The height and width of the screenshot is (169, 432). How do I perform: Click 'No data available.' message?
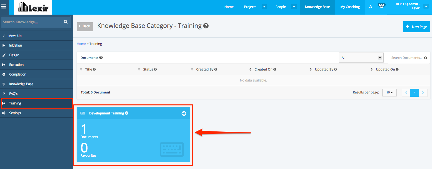[253, 80]
